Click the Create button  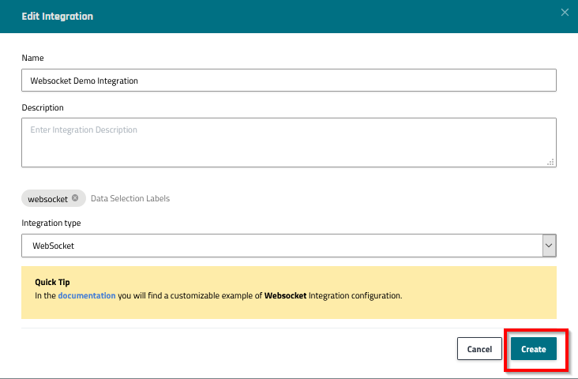point(533,349)
